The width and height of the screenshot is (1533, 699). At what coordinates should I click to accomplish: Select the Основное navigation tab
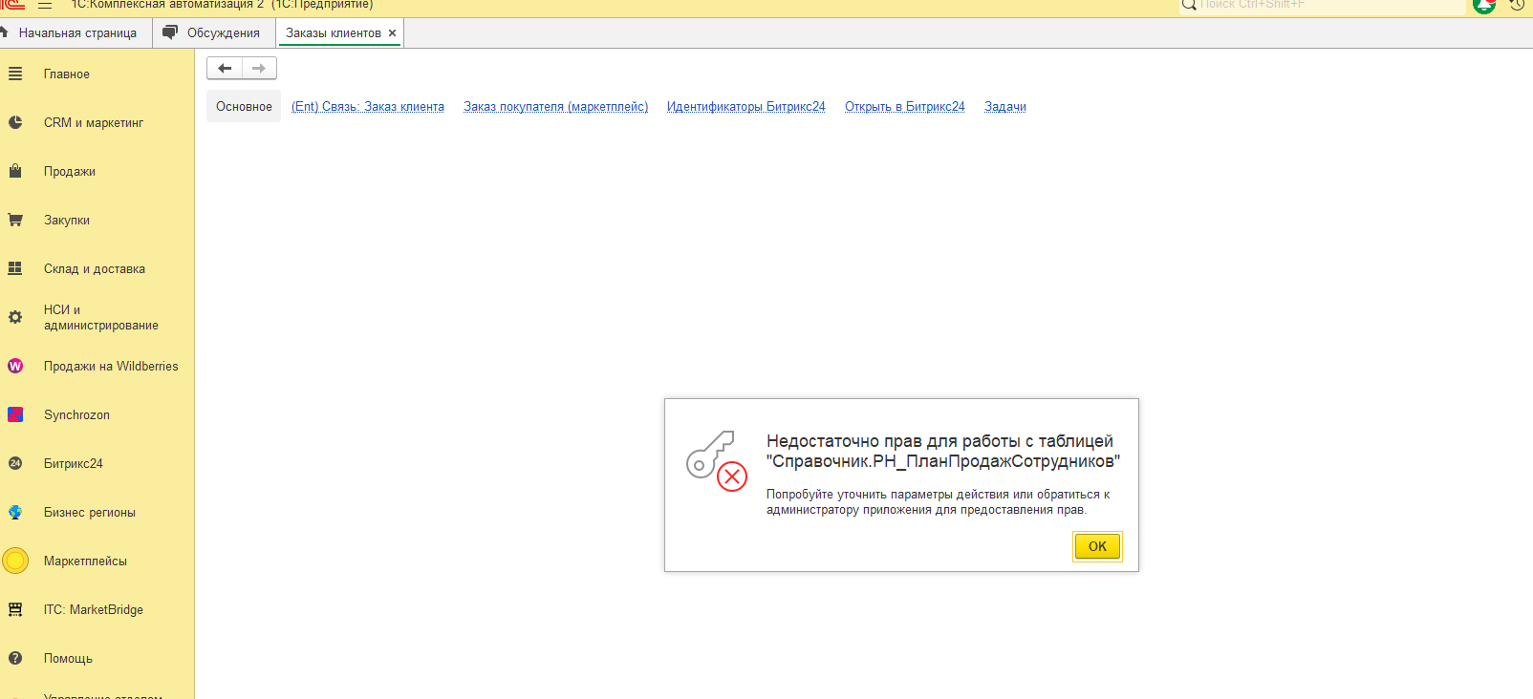(x=244, y=106)
